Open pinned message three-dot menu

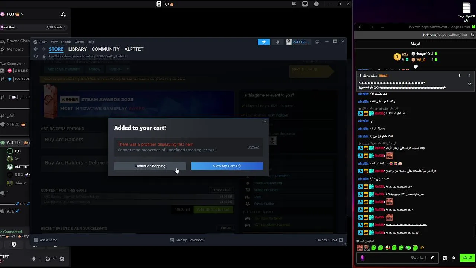tap(469, 76)
